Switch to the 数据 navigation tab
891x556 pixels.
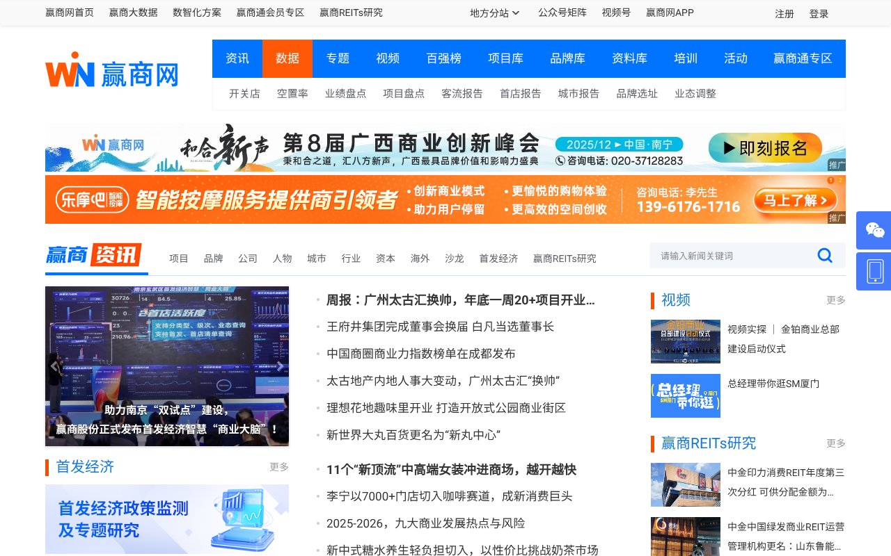pyautogui.click(x=287, y=58)
